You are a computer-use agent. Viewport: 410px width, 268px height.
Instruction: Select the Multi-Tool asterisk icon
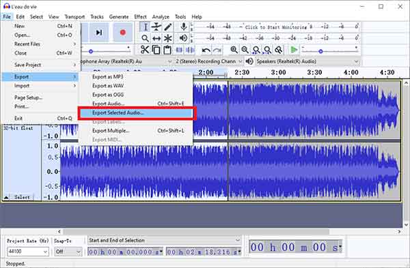(168, 39)
